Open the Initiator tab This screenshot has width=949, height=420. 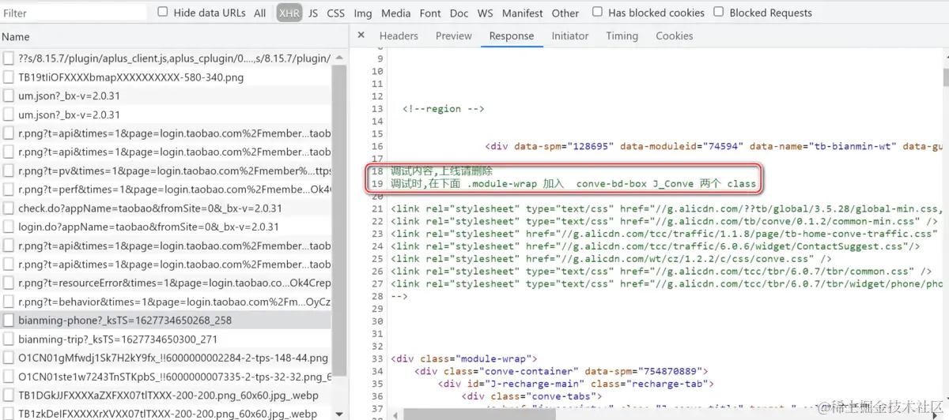coord(570,36)
